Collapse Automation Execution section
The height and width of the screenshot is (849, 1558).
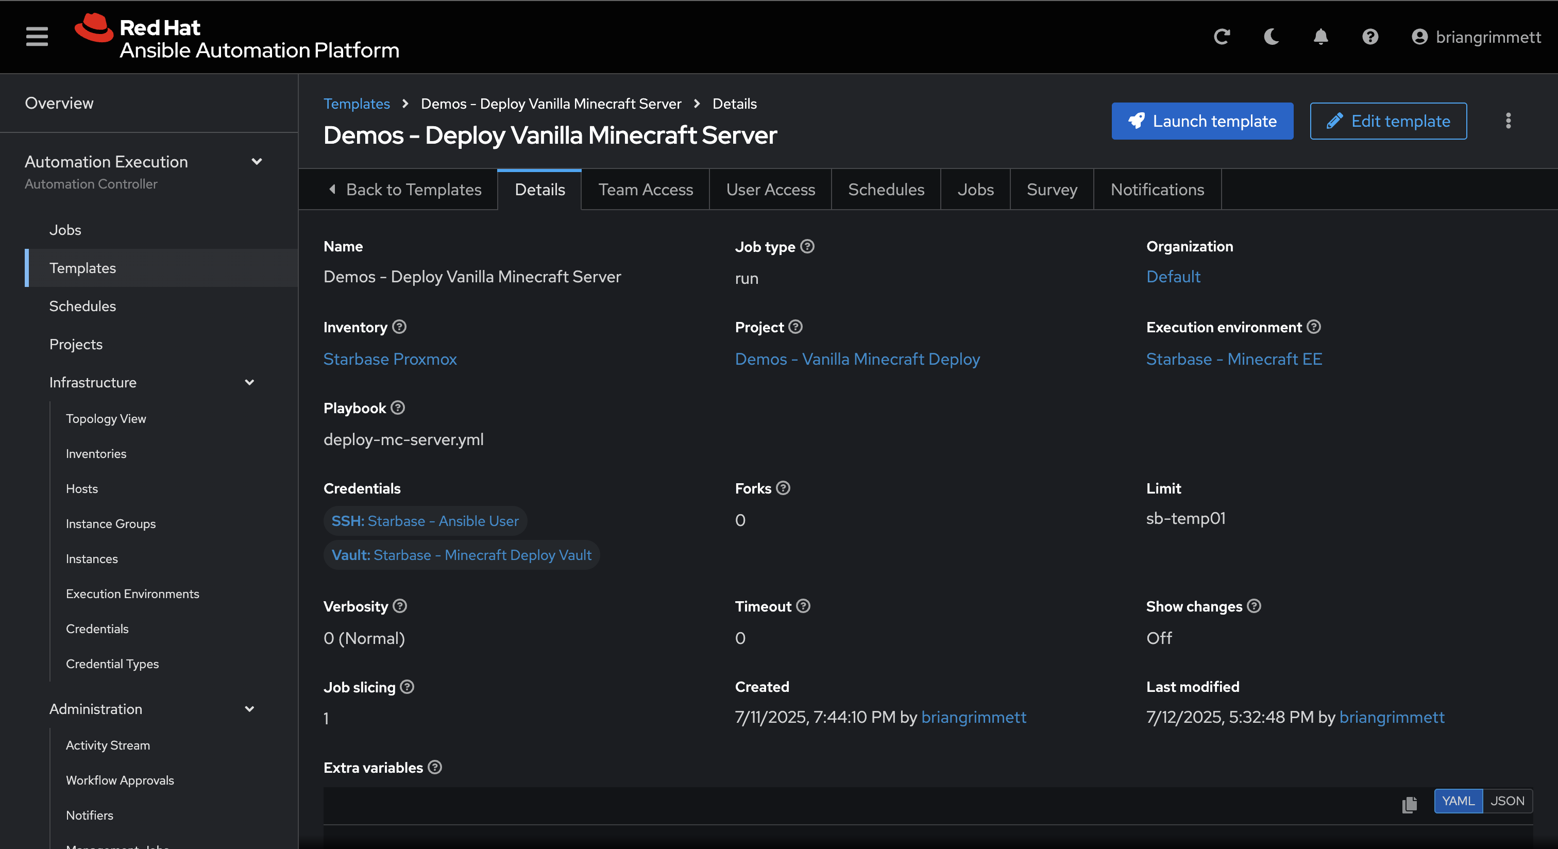pos(257,161)
